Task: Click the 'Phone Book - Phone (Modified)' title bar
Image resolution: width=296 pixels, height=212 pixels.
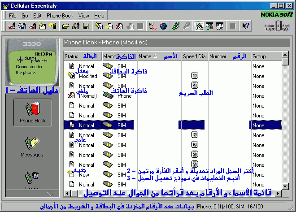Action: coord(176,43)
